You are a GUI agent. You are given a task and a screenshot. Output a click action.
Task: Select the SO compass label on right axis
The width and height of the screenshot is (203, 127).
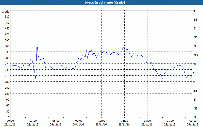pyautogui.click(x=196, y=73)
